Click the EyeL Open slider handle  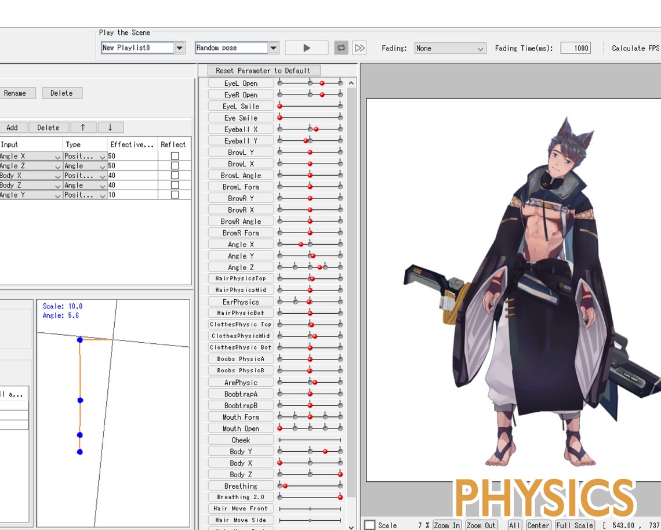coord(322,83)
